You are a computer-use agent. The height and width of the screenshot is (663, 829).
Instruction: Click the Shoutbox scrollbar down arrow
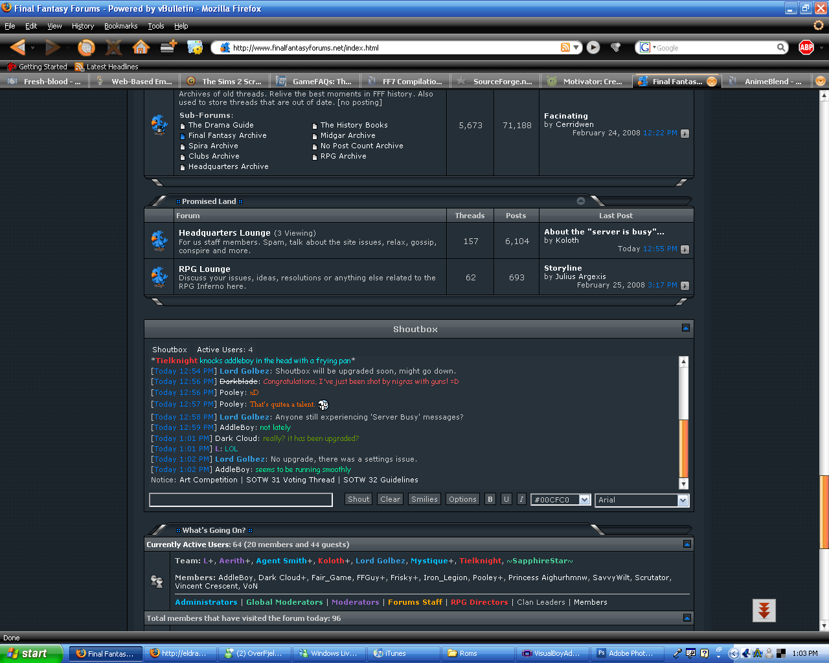(683, 484)
